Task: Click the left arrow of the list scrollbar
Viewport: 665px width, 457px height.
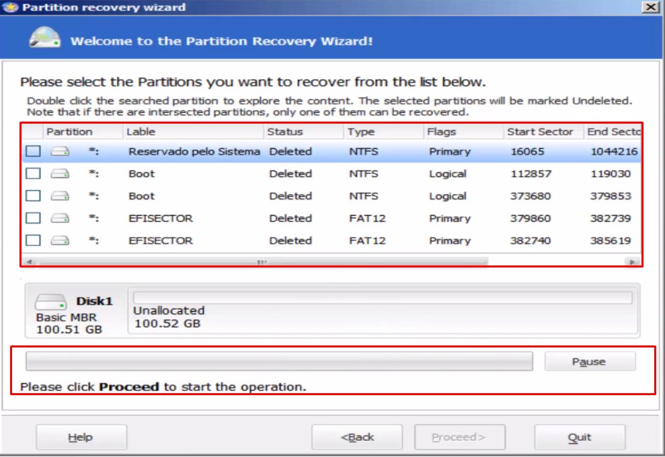Action: click(30, 262)
